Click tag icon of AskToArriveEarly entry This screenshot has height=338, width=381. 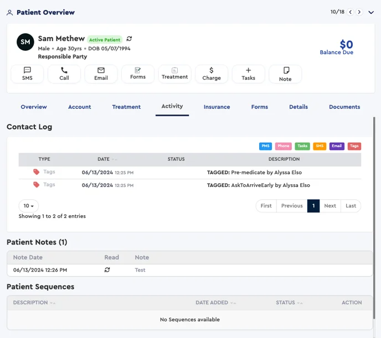point(36,185)
